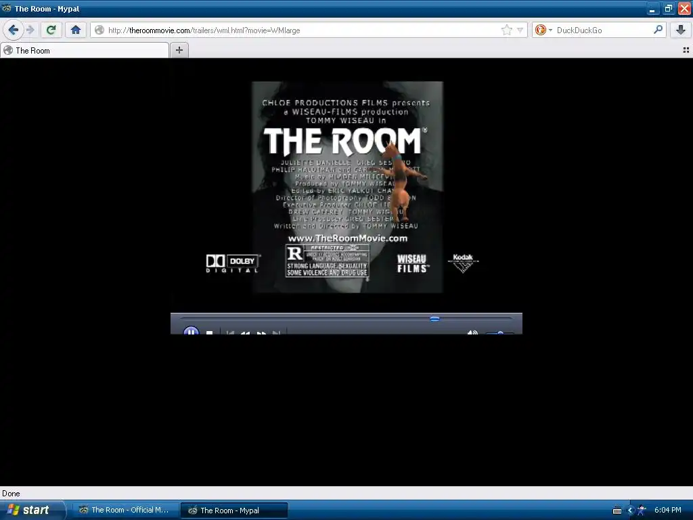Switch to 'The Room - Official M...' taskbar window

click(x=125, y=510)
